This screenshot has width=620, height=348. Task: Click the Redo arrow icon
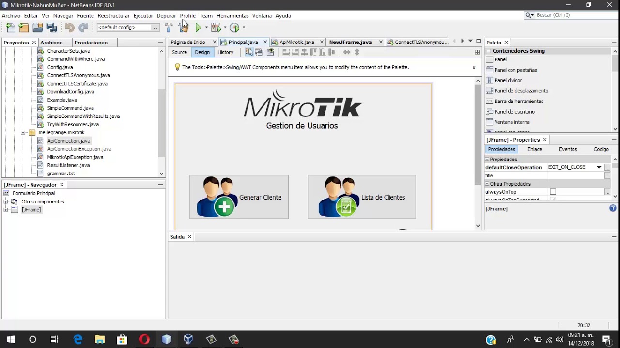(83, 28)
